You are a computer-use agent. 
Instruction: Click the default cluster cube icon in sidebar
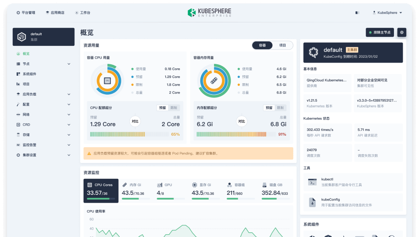[x=22, y=37]
